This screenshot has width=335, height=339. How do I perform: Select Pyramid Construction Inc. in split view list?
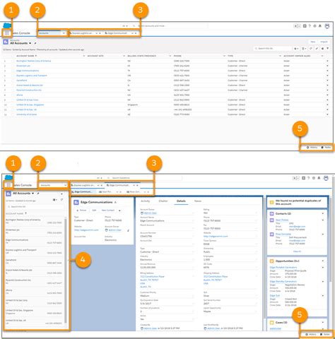(34, 282)
